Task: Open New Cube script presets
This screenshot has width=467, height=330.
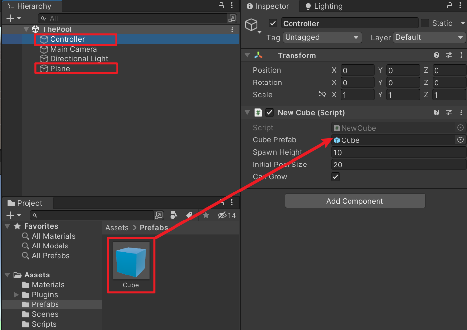Action: 448,112
